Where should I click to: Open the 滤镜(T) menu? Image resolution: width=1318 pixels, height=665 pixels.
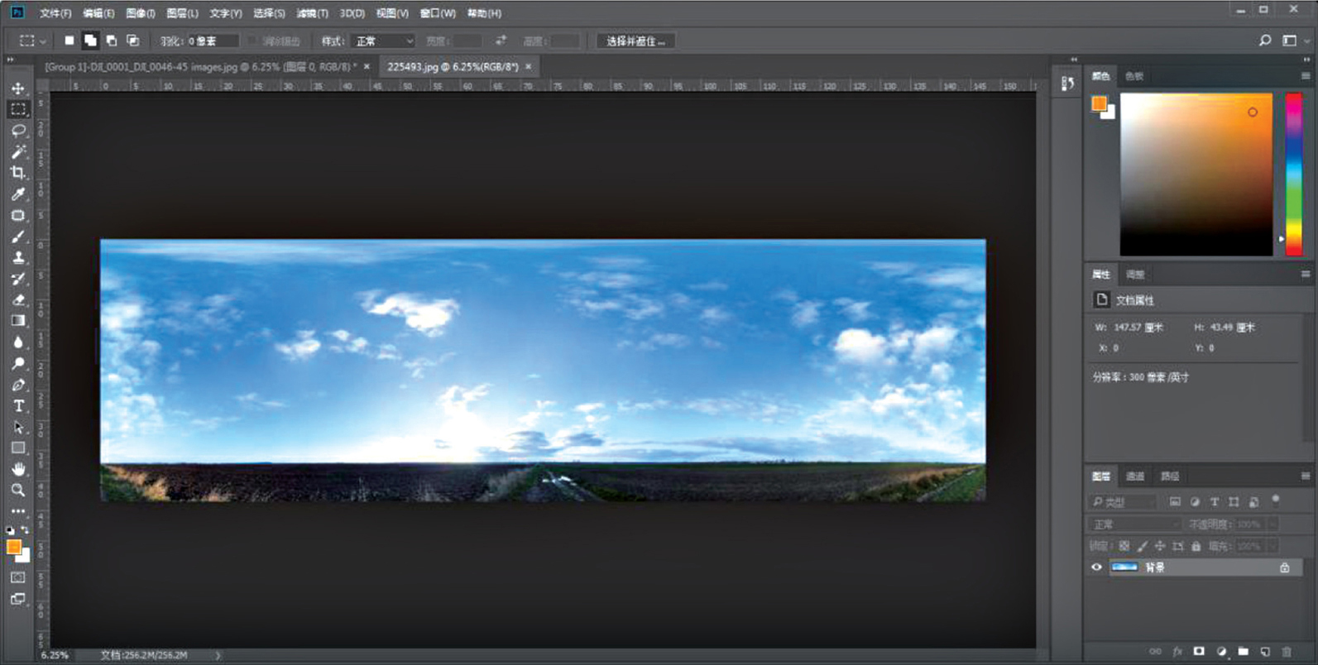click(x=312, y=13)
